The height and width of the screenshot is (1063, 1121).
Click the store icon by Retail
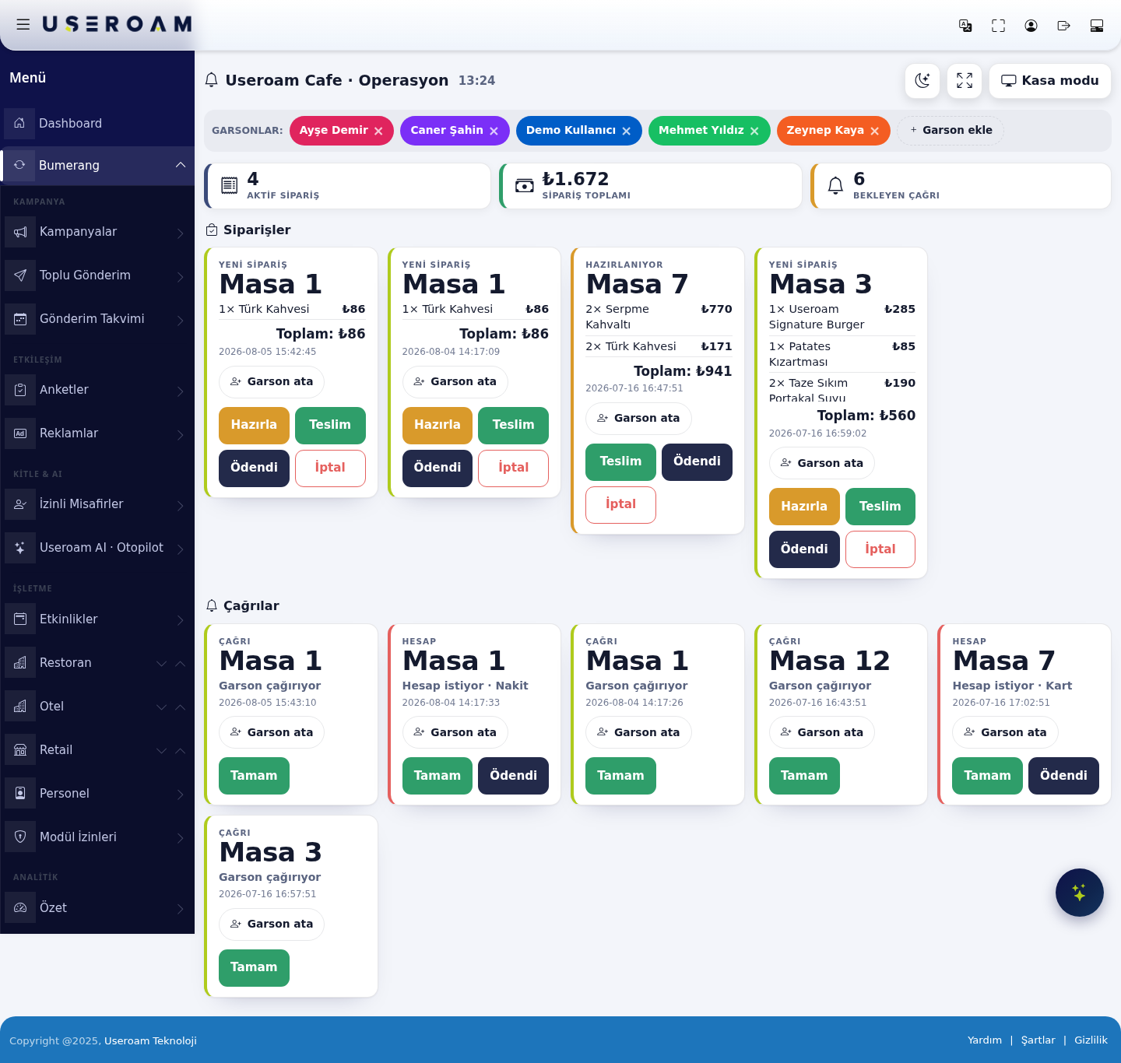[20, 750]
